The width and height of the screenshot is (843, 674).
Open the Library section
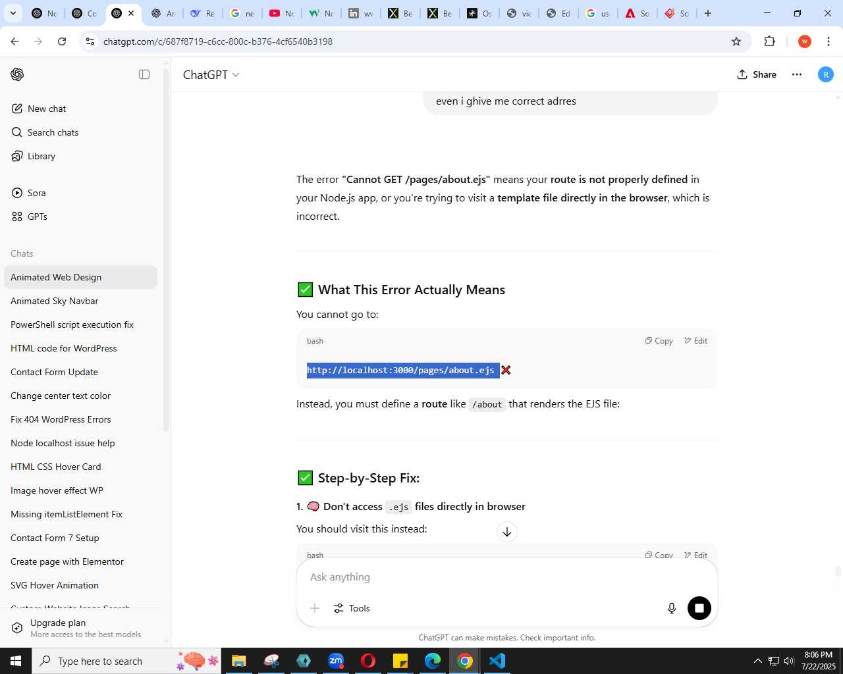click(80, 156)
